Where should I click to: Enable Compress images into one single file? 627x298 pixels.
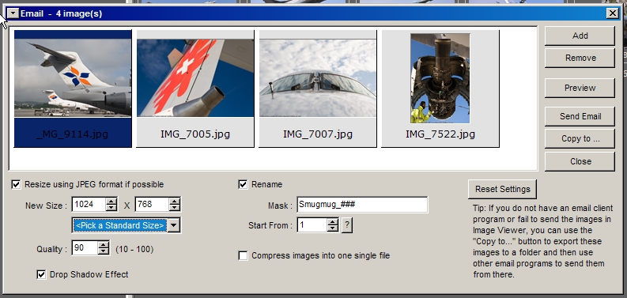[243, 255]
